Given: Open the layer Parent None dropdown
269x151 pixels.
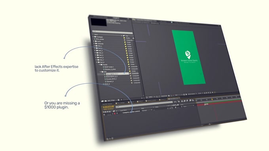Looking at the screenshot, I should (188, 106).
